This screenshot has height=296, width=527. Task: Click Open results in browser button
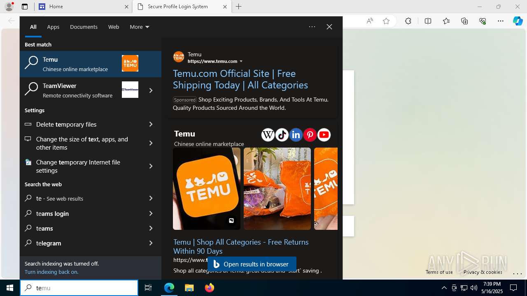click(x=252, y=264)
